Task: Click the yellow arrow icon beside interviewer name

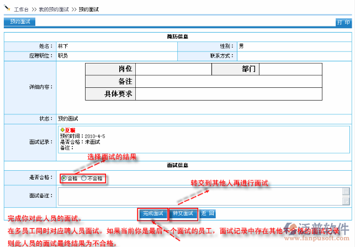Action: [62, 130]
